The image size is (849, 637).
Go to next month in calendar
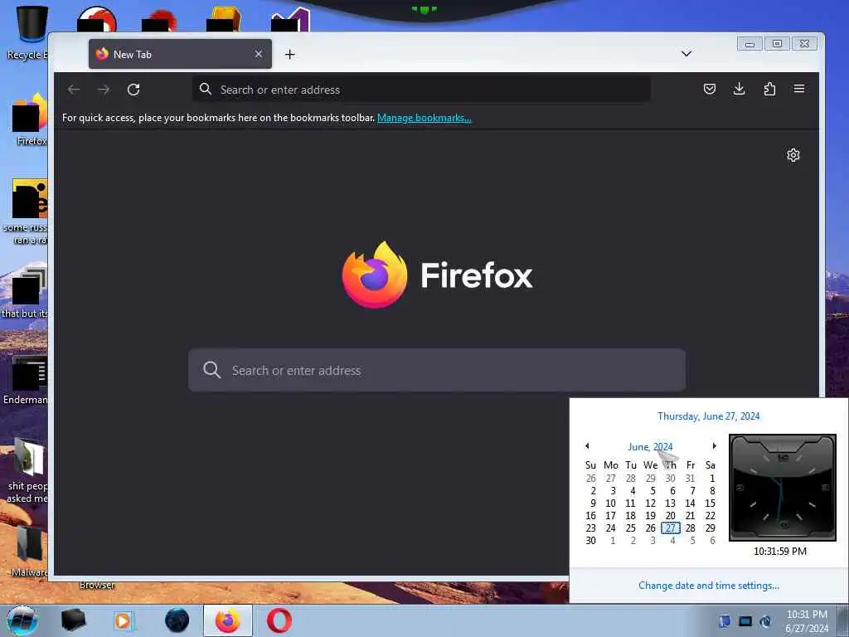coord(714,445)
